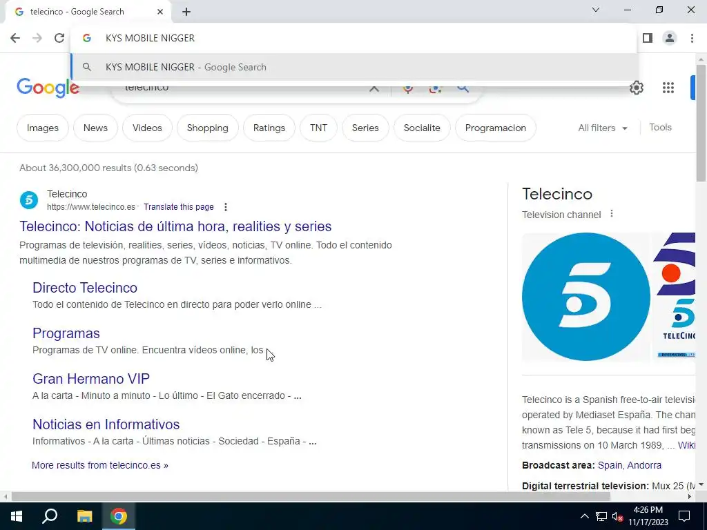Open the Google apps grid
The image size is (707, 530).
click(668, 88)
